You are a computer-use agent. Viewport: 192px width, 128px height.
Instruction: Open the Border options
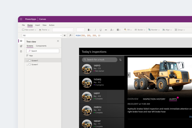point(140,30)
